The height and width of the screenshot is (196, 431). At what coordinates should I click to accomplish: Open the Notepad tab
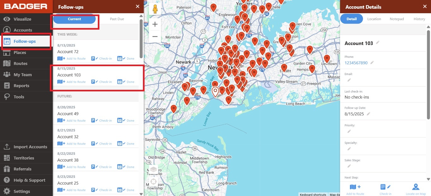pos(397,19)
